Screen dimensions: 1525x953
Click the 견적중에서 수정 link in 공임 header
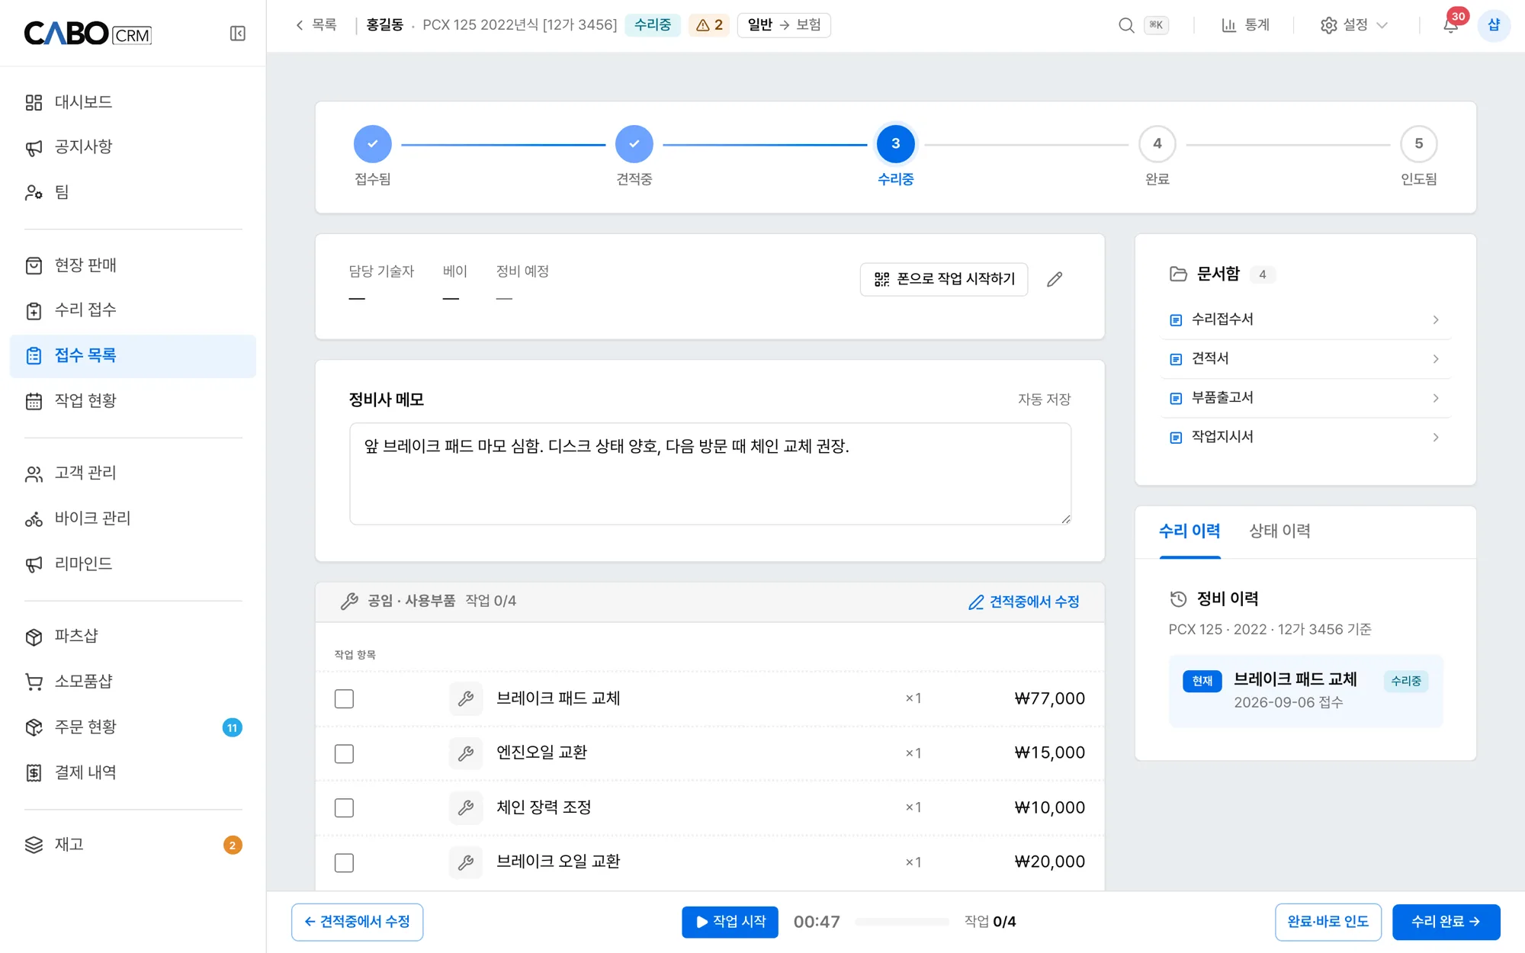coord(1024,602)
